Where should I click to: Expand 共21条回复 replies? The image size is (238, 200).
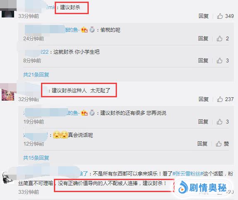point(36,74)
